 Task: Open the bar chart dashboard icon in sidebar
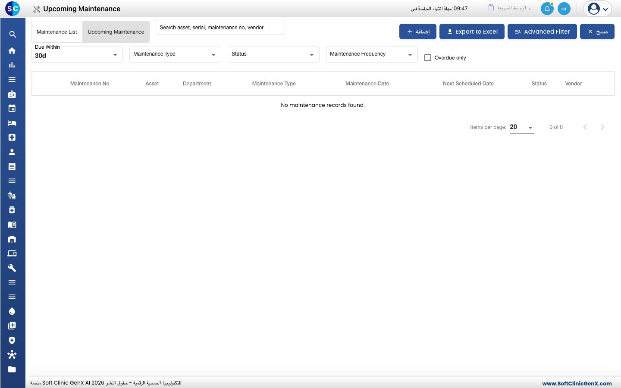12,65
